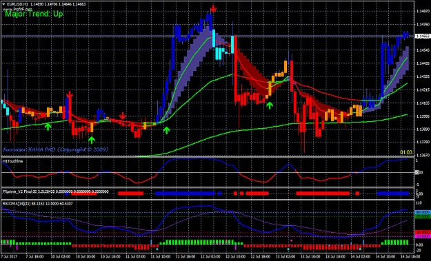Image resolution: width=431 pixels, height=261 pixels.
Task: Click the yellow candle timer 01:03
Action: point(406,152)
